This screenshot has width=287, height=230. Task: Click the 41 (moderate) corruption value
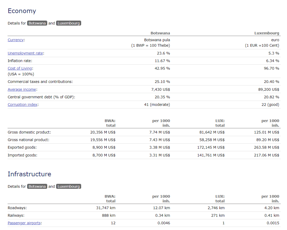(157, 104)
